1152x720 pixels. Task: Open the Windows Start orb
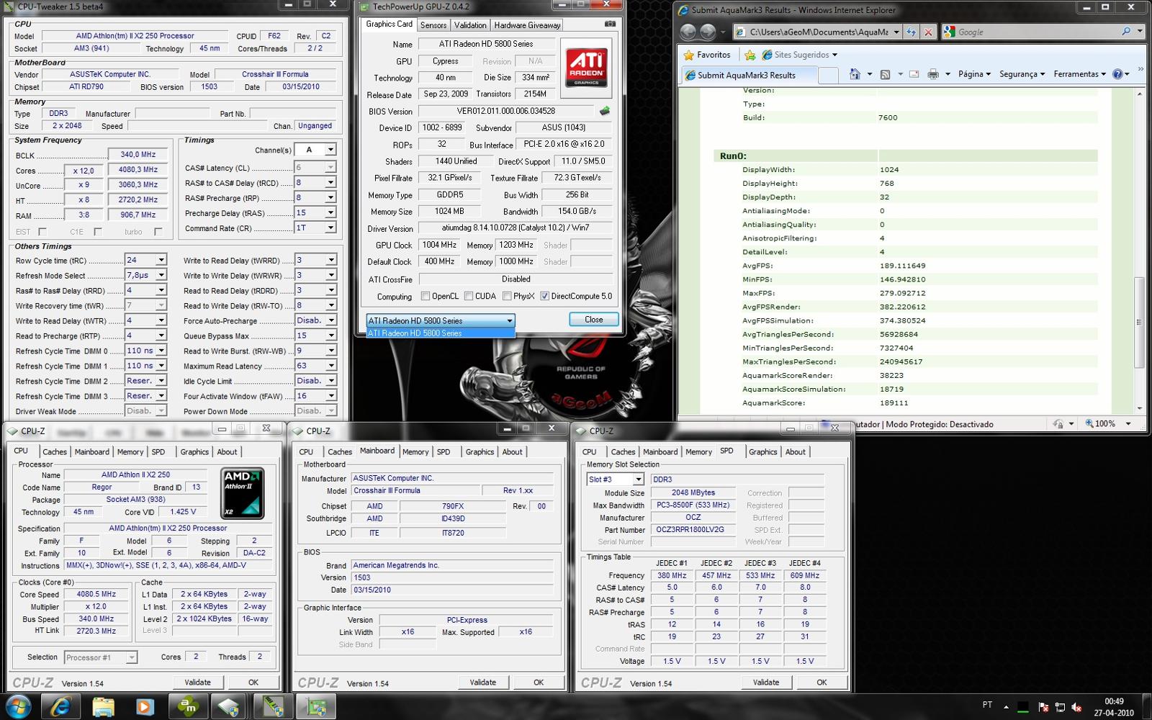click(x=18, y=706)
